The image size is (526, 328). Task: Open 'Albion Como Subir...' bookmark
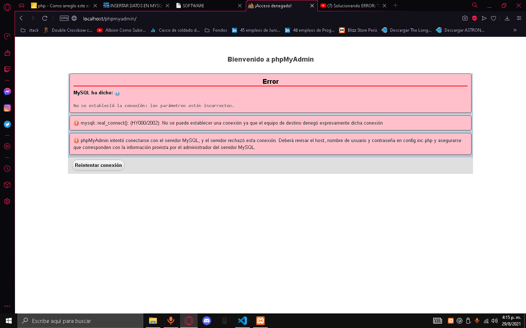tap(121, 30)
